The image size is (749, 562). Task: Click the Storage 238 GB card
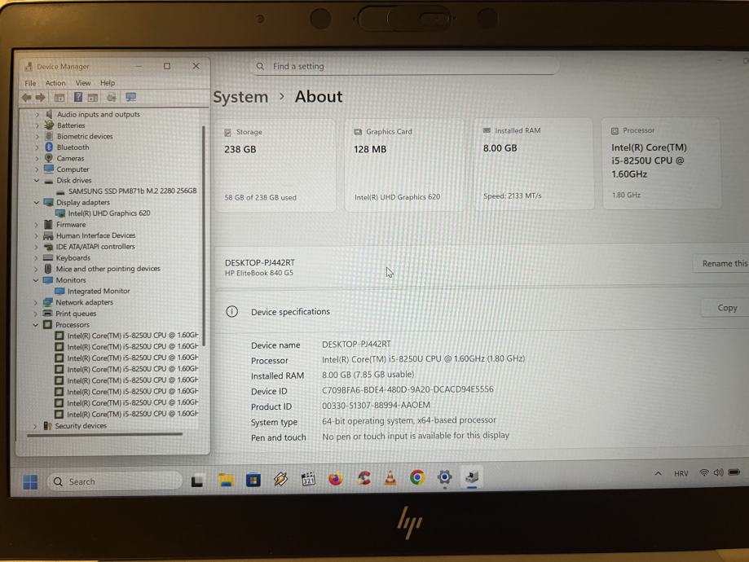(275, 165)
